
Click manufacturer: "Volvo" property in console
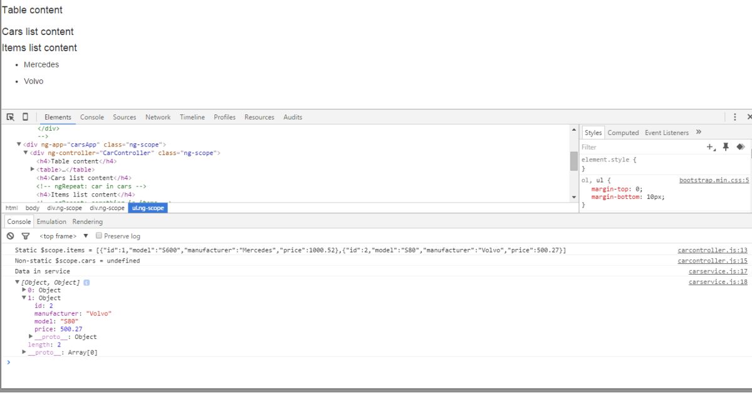[x=73, y=314]
